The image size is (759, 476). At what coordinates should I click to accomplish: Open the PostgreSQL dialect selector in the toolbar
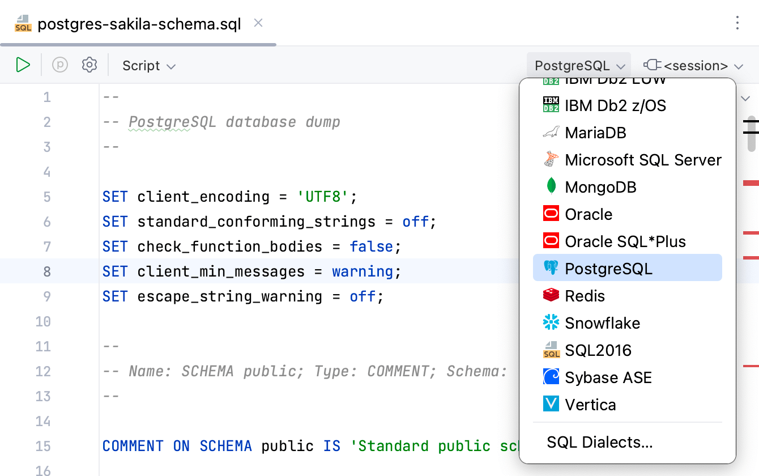tap(578, 65)
